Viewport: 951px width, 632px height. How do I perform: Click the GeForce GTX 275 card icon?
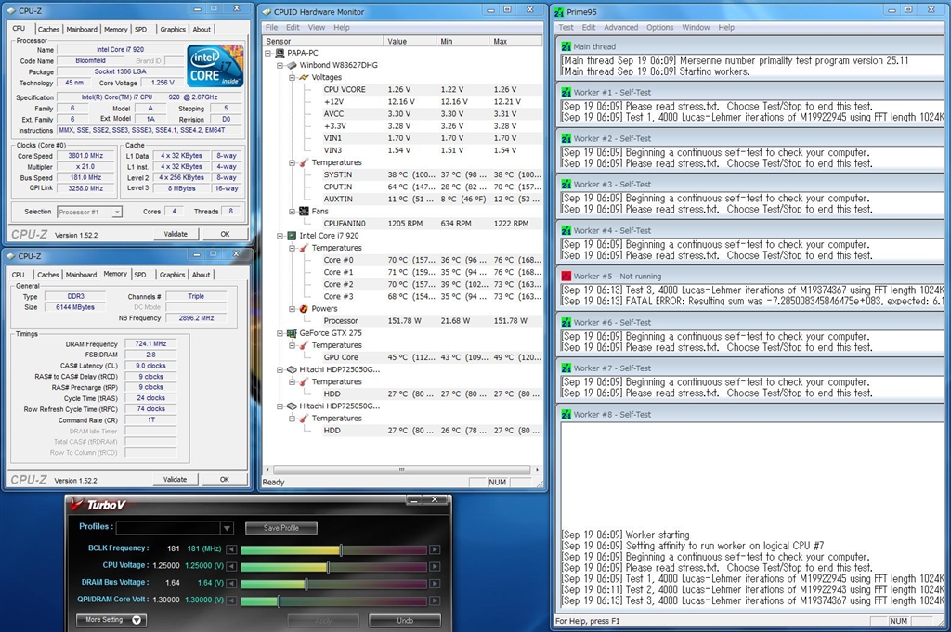pyautogui.click(x=292, y=332)
